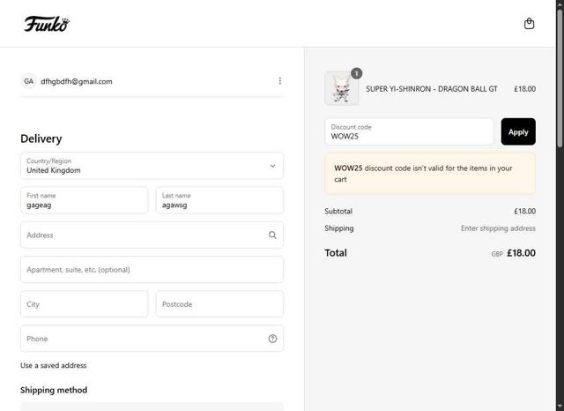This screenshot has width=564, height=411.
Task: Open the account options three-dot menu
Action: (x=280, y=81)
